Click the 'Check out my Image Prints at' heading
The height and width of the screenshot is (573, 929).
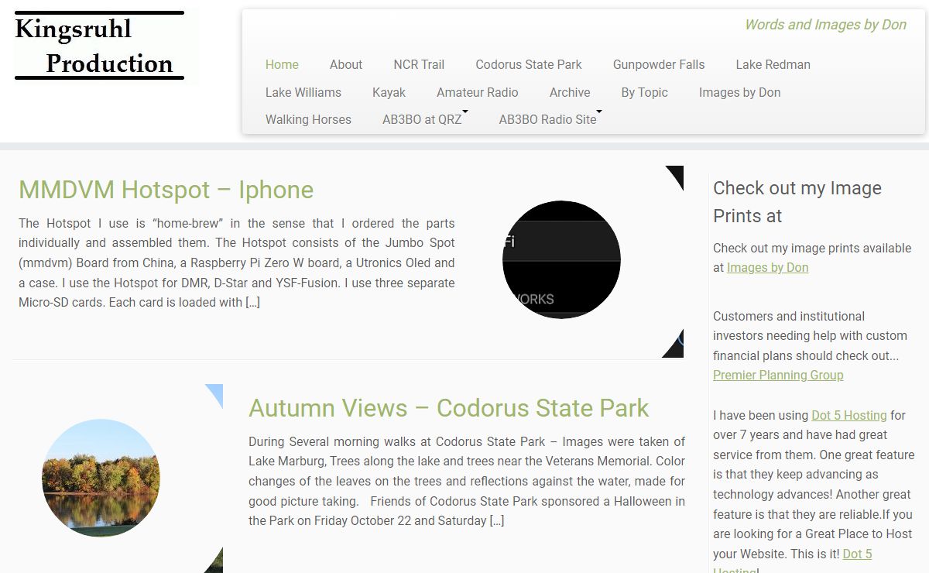[x=797, y=202]
